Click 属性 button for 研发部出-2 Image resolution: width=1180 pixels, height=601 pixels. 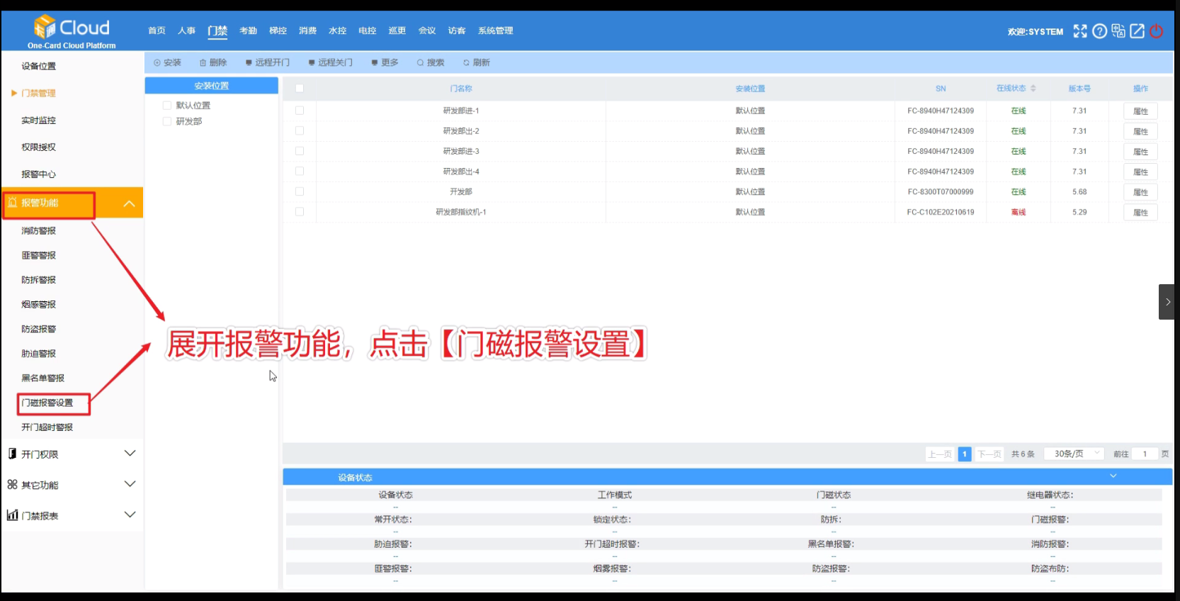[x=1140, y=131]
